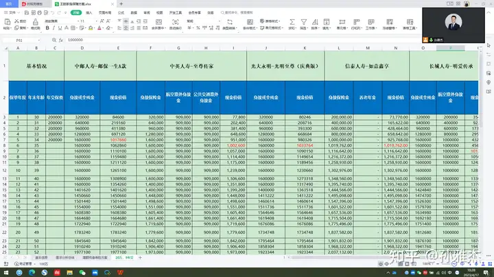Open Microsoft Edge from the taskbar
Screen dimensions: 494x277
tap(32, 273)
